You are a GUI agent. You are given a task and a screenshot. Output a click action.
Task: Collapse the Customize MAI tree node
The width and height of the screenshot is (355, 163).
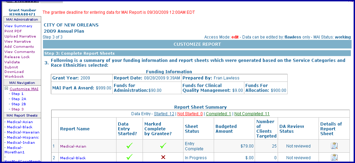tap(6, 89)
